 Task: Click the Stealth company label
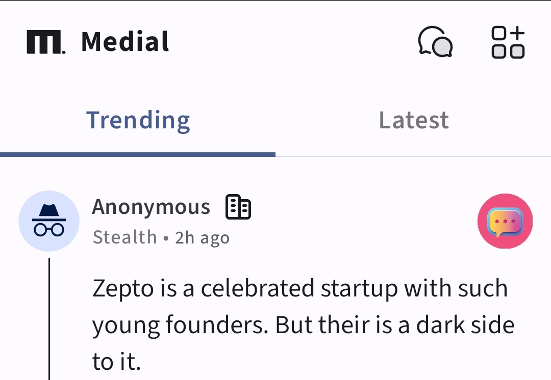(124, 237)
